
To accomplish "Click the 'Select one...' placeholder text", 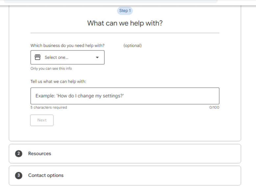I will click(57, 57).
